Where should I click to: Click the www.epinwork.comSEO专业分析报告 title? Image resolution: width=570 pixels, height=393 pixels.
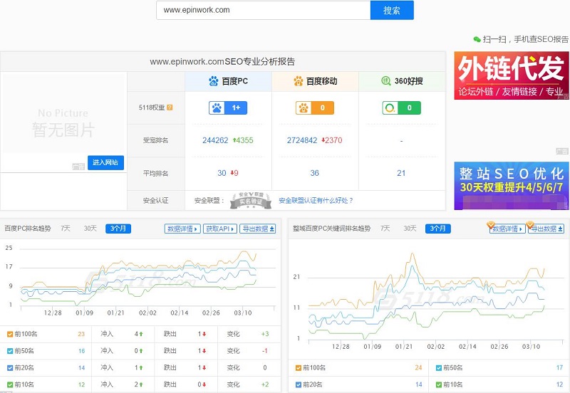click(x=222, y=62)
